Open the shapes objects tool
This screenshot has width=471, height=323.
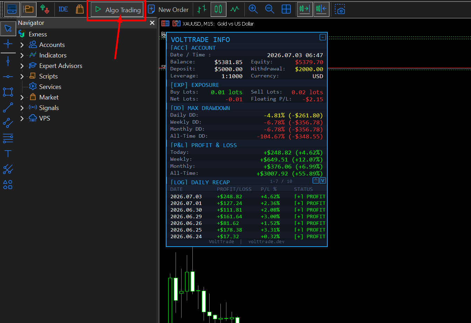[x=8, y=185]
